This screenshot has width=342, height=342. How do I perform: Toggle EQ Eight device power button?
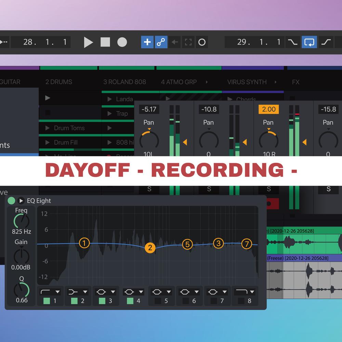pos(11,201)
